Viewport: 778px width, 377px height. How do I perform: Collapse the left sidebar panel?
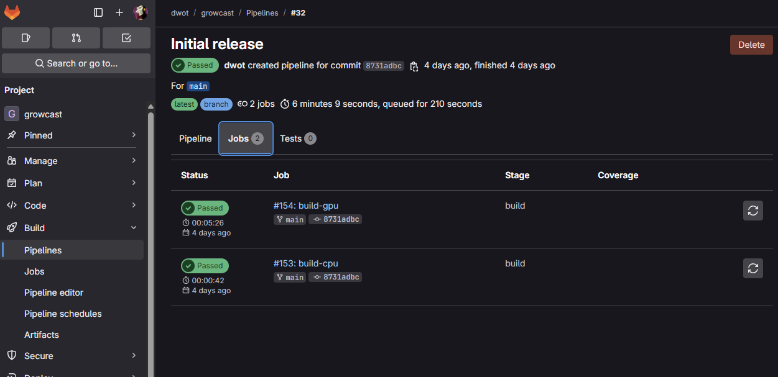coord(98,11)
